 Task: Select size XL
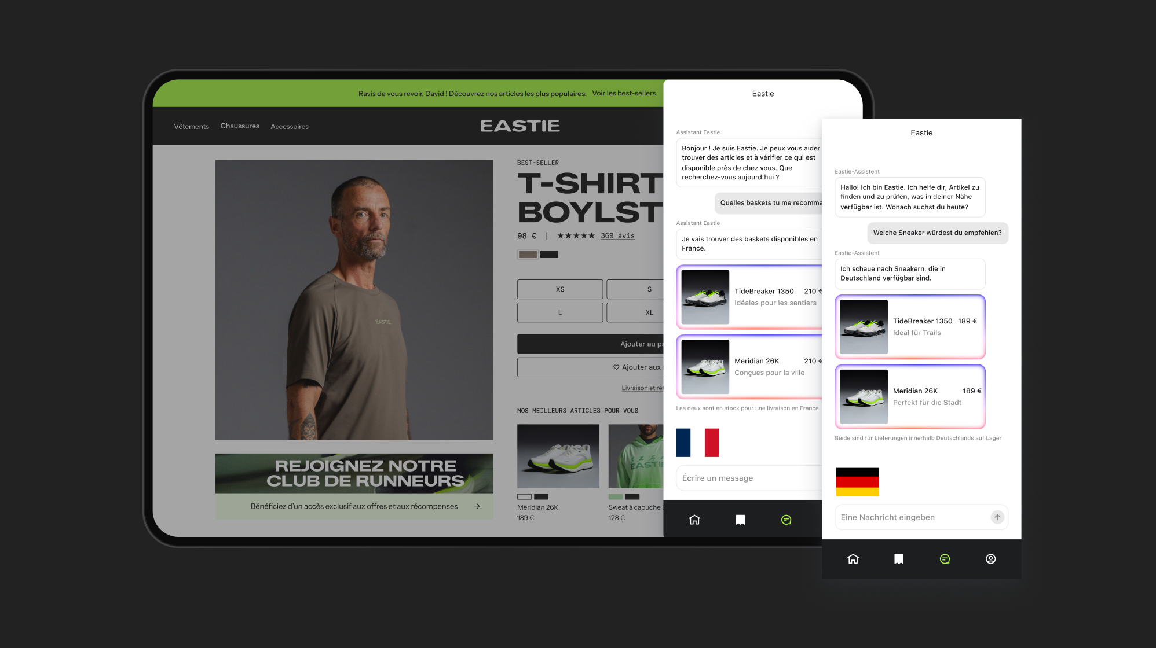pos(635,312)
